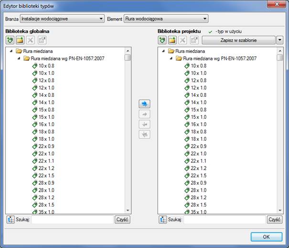
Task: Click scrollbar thumb of project library list
Action: click(x=280, y=57)
